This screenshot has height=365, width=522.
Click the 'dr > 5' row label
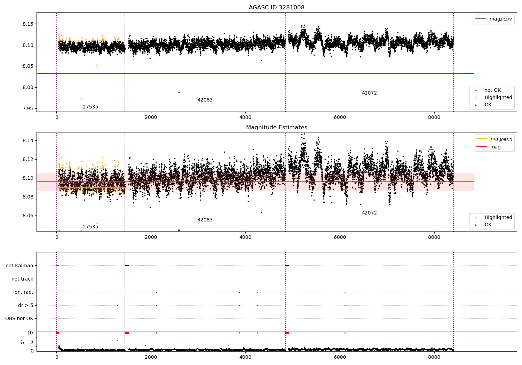[x=26, y=306]
